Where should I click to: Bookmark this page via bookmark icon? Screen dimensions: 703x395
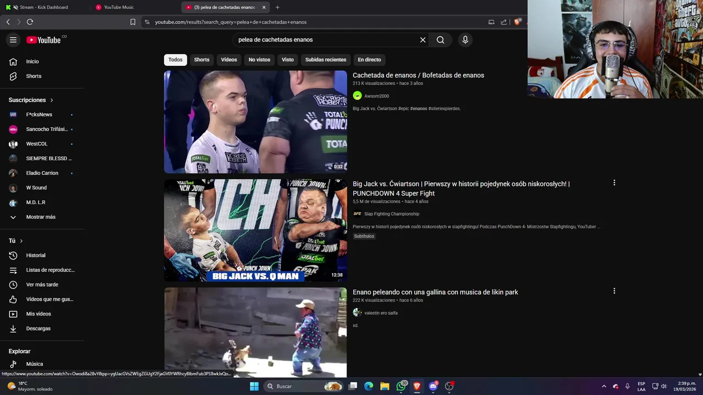click(x=133, y=22)
